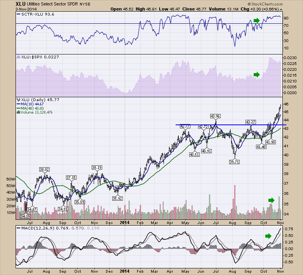This screenshot has height=275, width=303.
Task: Click the 39.71 low price label
Action: [234, 162]
